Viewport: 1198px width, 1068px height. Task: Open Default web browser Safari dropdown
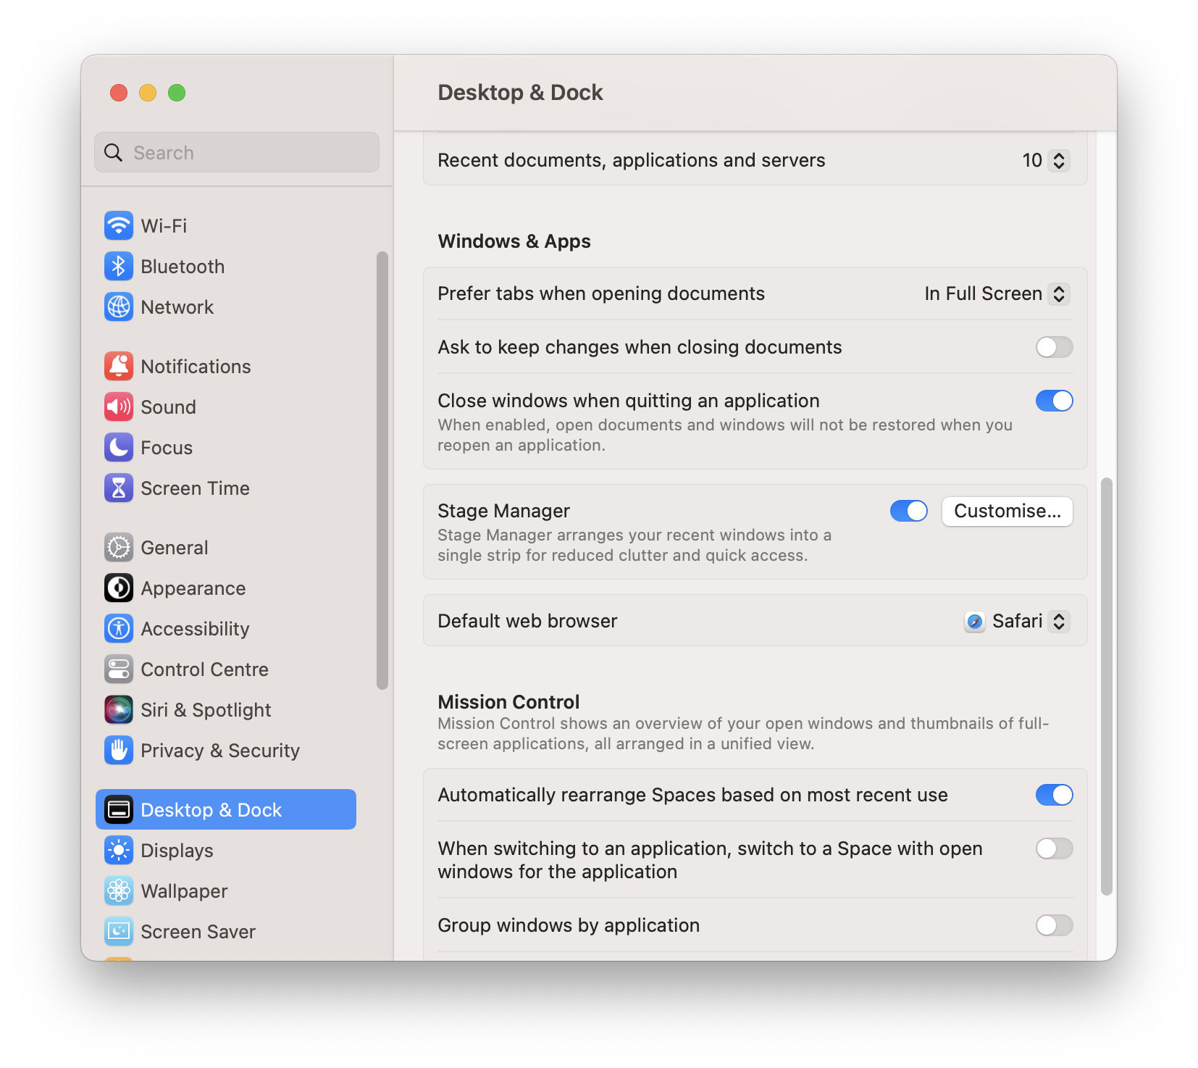(1017, 621)
